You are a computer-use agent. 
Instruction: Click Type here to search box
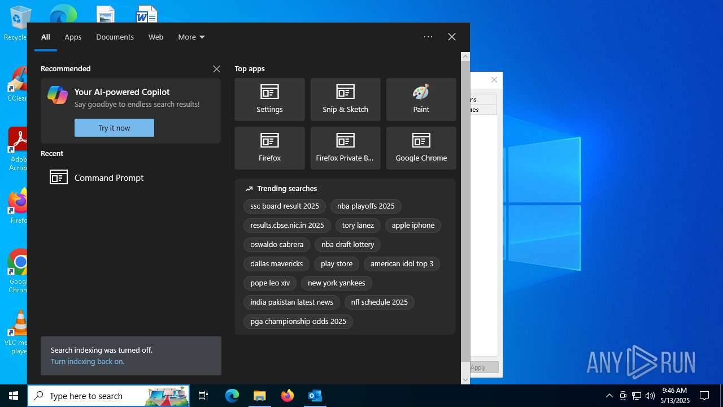coord(108,396)
